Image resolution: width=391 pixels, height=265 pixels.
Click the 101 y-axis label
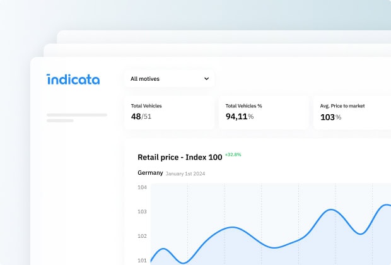142,260
